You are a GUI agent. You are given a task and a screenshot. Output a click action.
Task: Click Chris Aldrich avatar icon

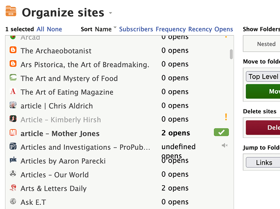13,105
